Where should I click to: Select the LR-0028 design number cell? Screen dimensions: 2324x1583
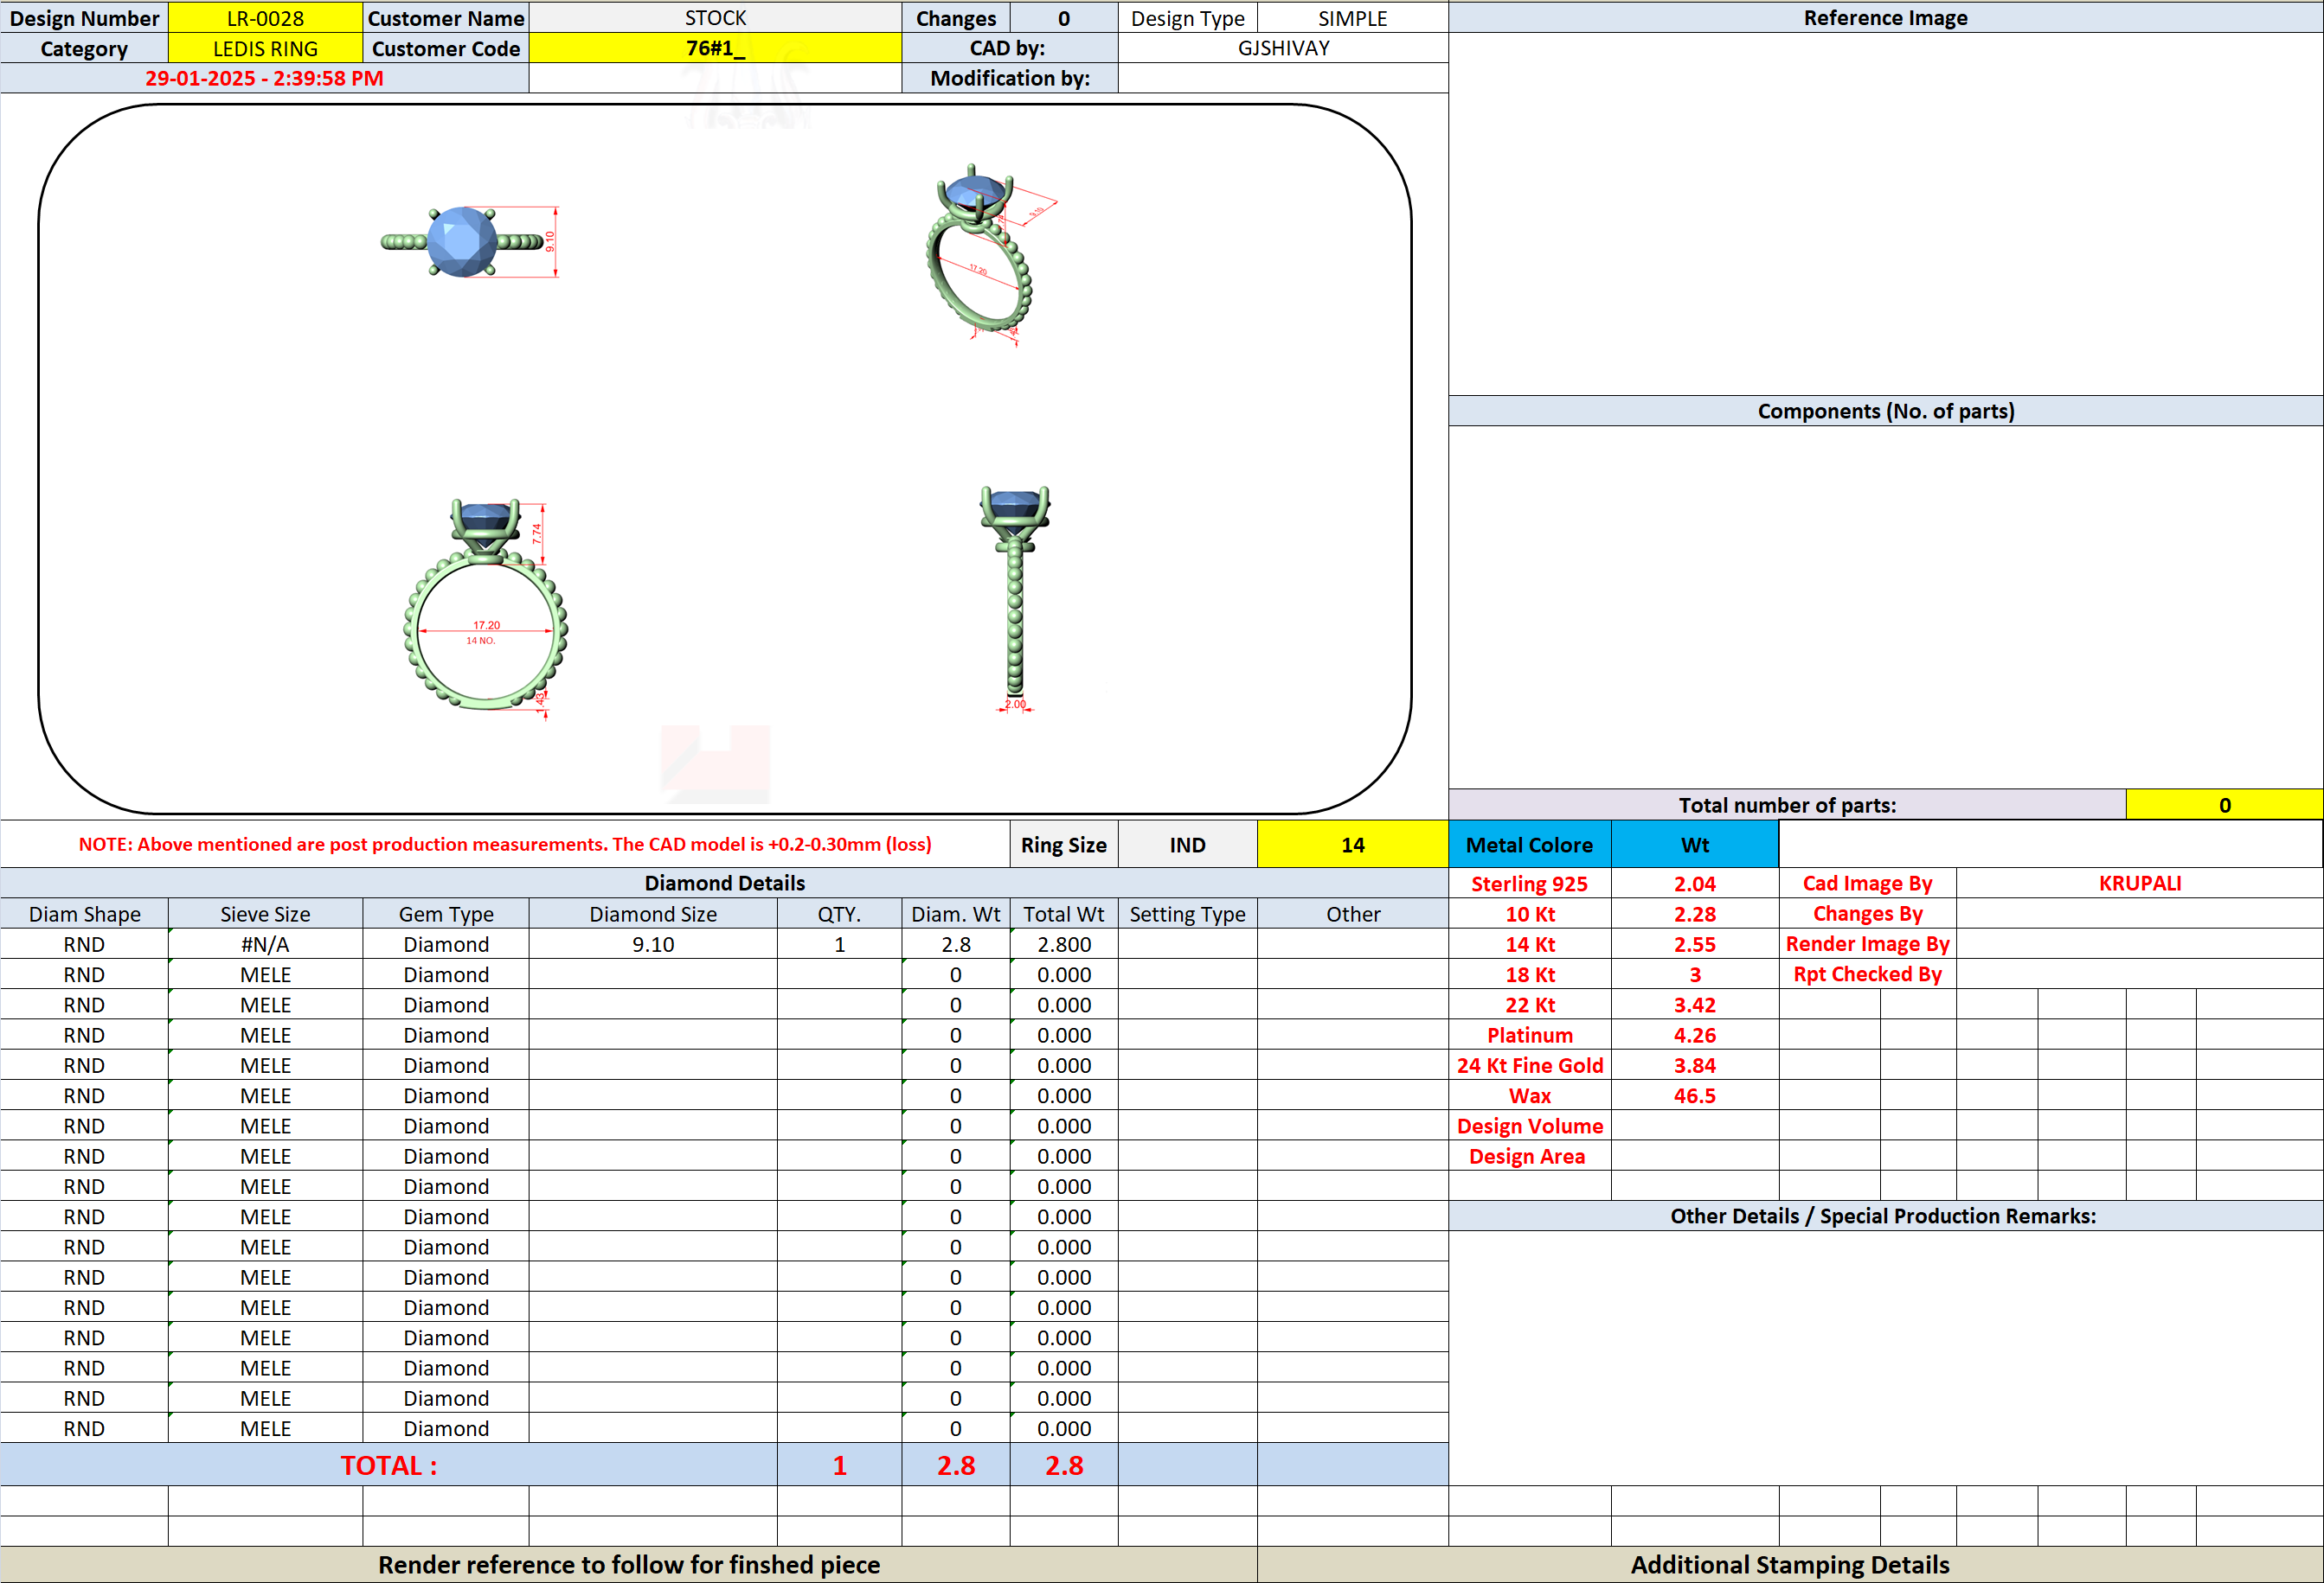coord(265,18)
